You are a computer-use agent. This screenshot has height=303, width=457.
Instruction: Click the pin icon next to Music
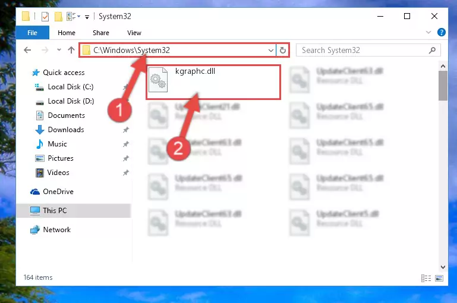pos(125,144)
